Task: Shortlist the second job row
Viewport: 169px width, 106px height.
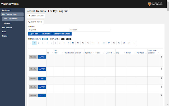Action: (33, 69)
